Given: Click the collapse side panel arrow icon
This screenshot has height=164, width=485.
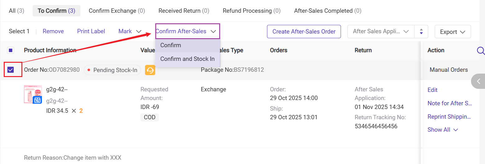Looking at the screenshot, I should click(478, 81).
